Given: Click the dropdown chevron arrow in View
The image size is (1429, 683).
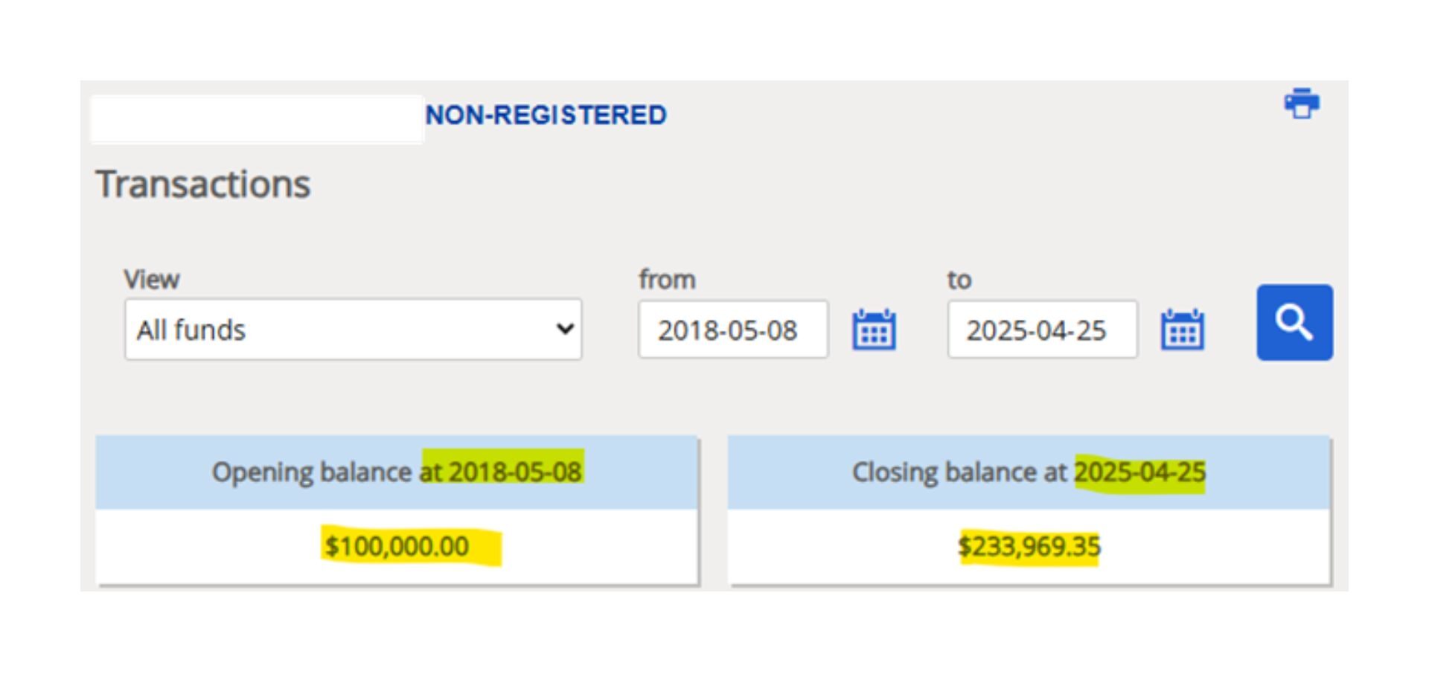Looking at the screenshot, I should (565, 329).
